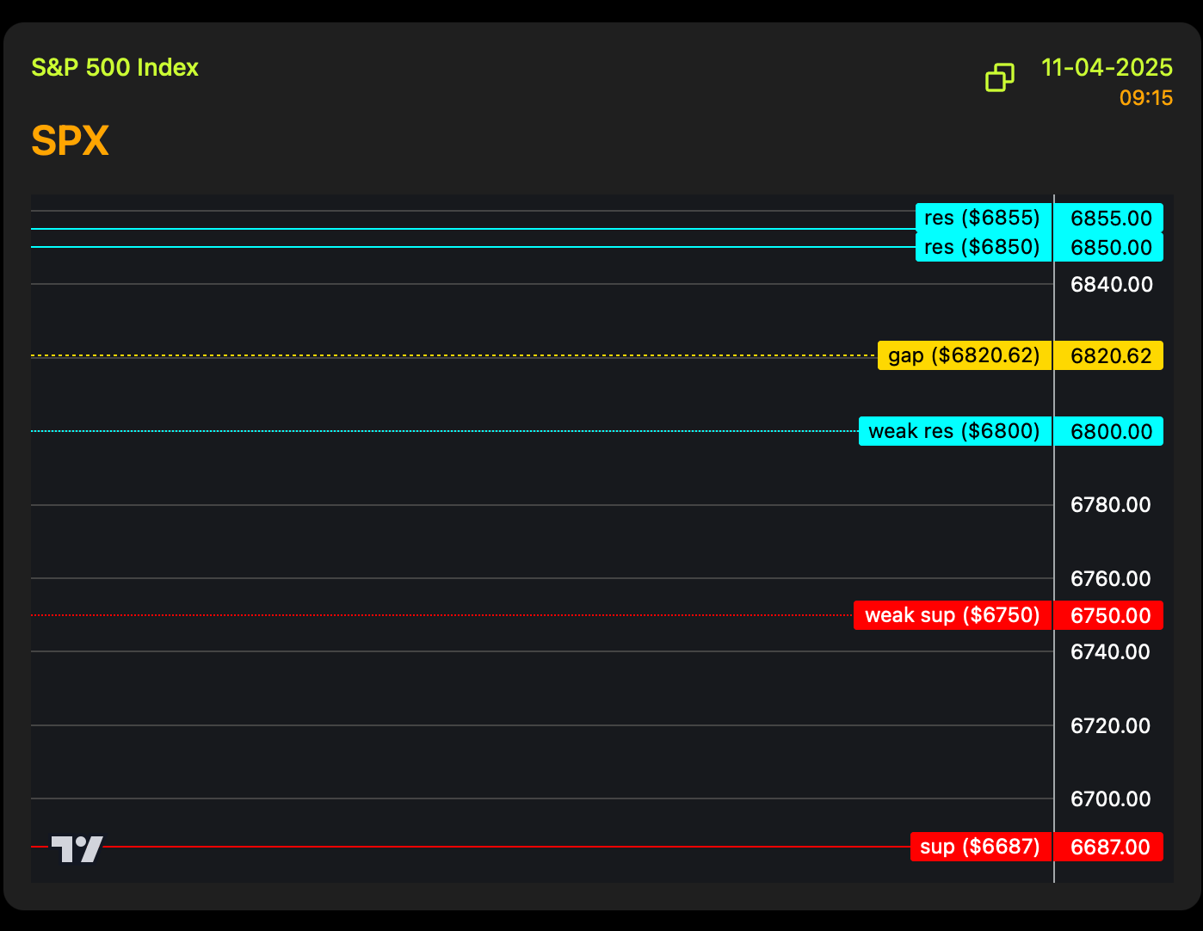
Task: Click the S&P 500 Index title
Action: pos(114,67)
